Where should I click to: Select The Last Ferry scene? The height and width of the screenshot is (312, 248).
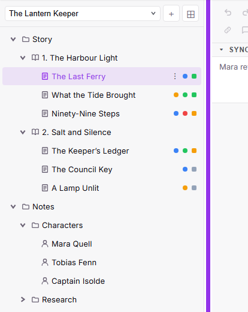click(x=102, y=76)
